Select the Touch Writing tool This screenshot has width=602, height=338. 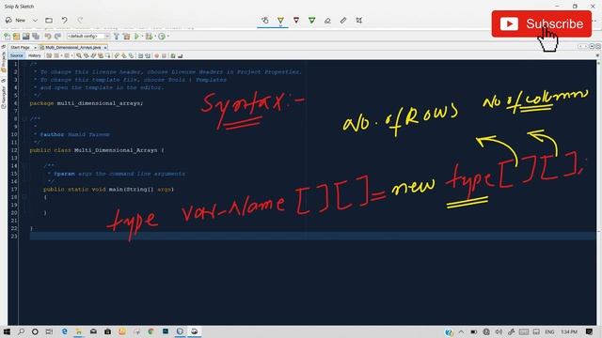tap(265, 21)
